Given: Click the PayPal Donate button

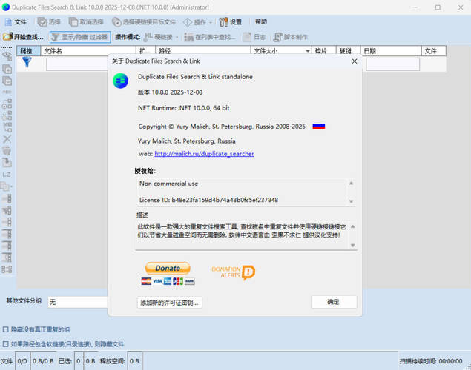Looking at the screenshot, I should click(168, 268).
